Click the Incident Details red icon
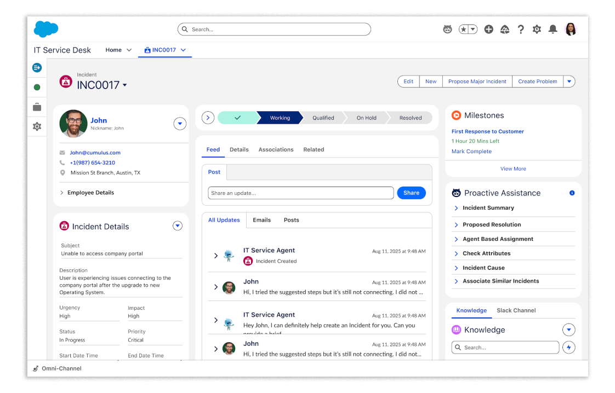Screen dimensions: 615x393 64,226
